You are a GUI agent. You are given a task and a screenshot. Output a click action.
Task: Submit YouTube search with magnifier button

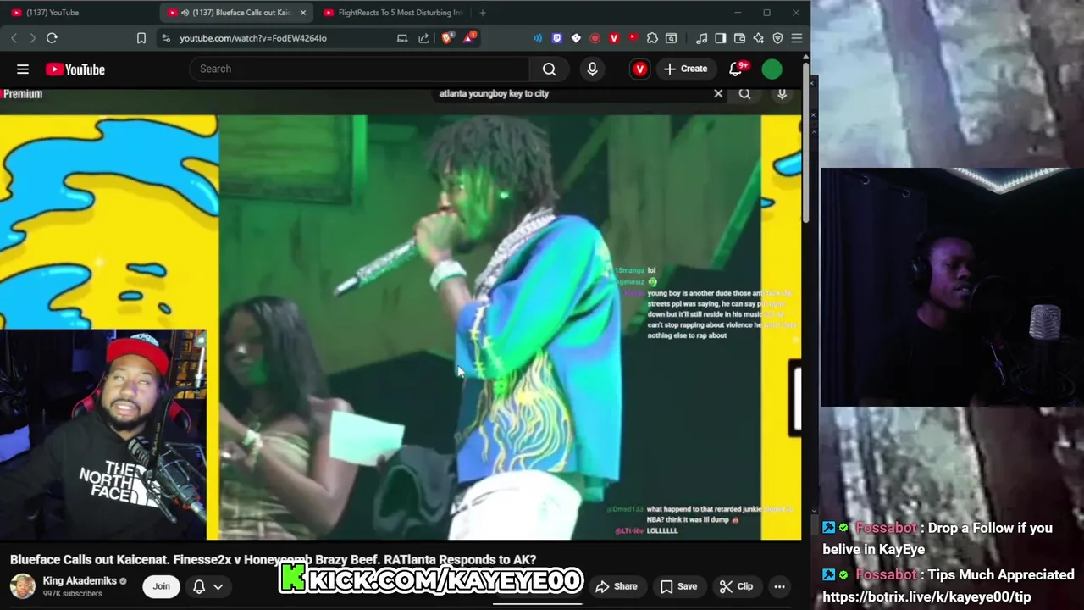(549, 69)
